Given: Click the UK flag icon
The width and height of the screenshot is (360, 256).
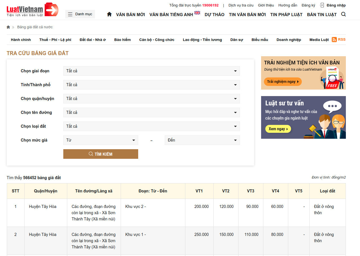Looking at the screenshot, I should (197, 13).
